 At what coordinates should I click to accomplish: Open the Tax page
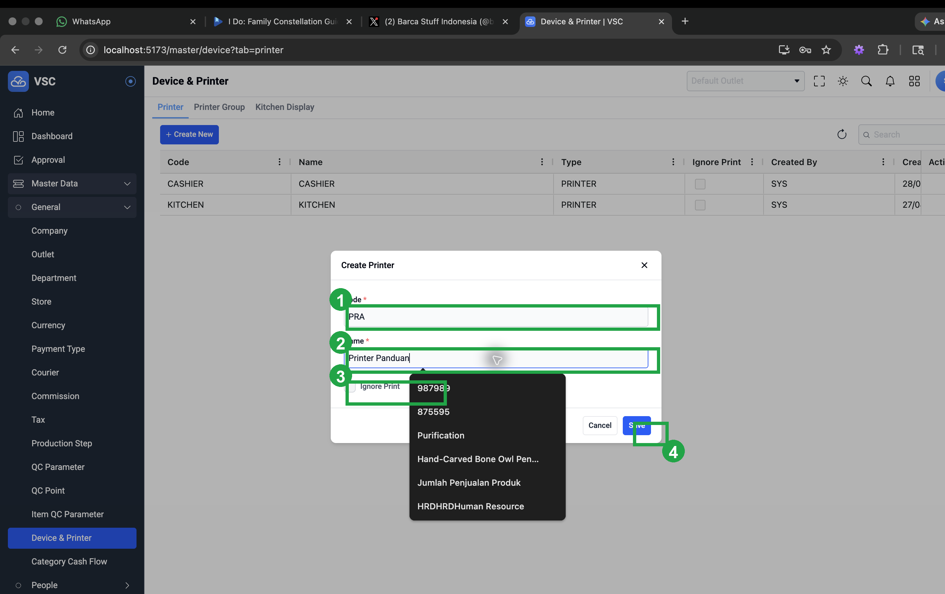click(x=38, y=420)
